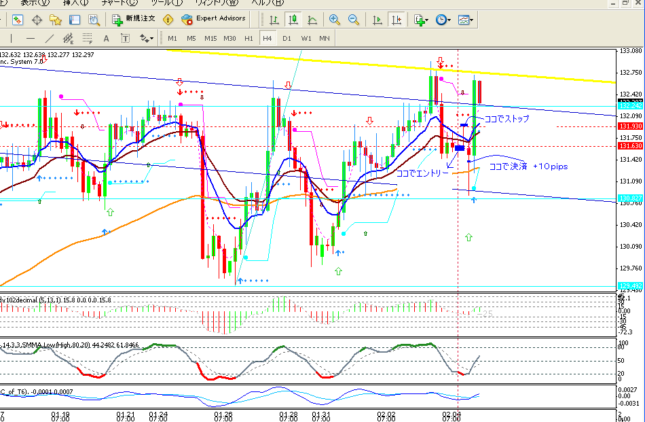Open the indicators list dropdown

coord(421,20)
